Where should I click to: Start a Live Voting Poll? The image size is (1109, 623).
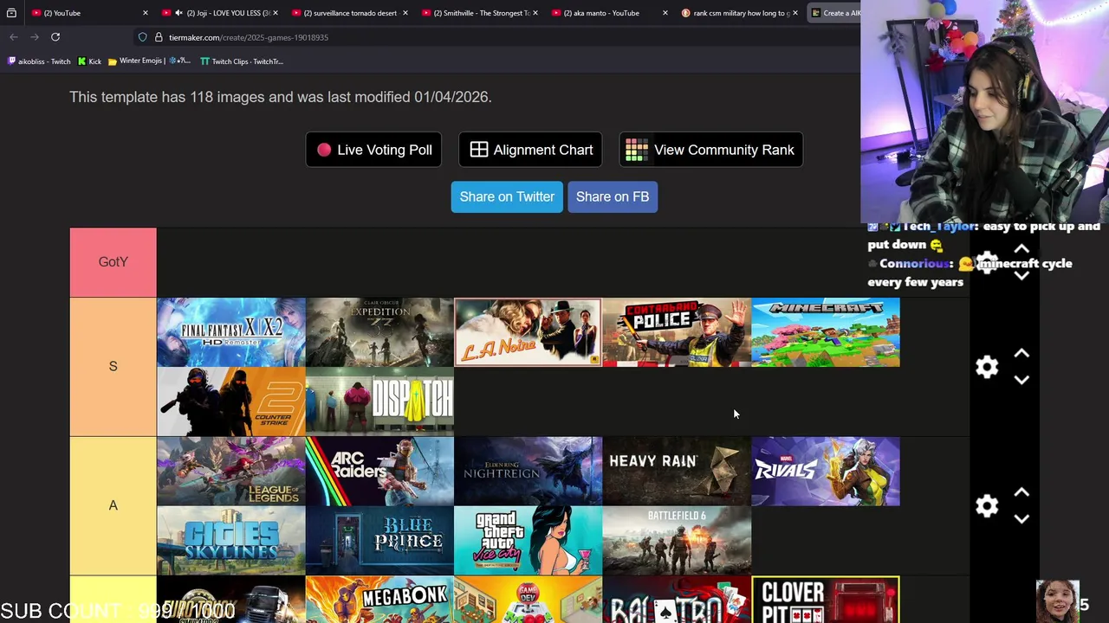pyautogui.click(x=373, y=150)
